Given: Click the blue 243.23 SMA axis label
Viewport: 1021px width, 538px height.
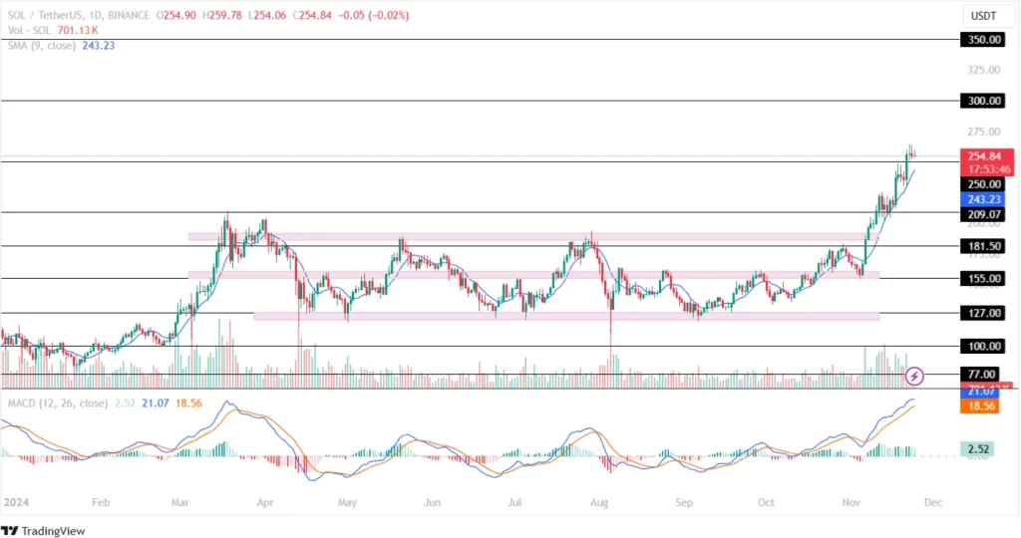Looking at the screenshot, I should tap(983, 199).
